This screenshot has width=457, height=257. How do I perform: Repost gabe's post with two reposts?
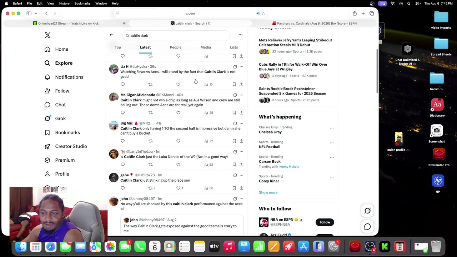tap(152, 188)
